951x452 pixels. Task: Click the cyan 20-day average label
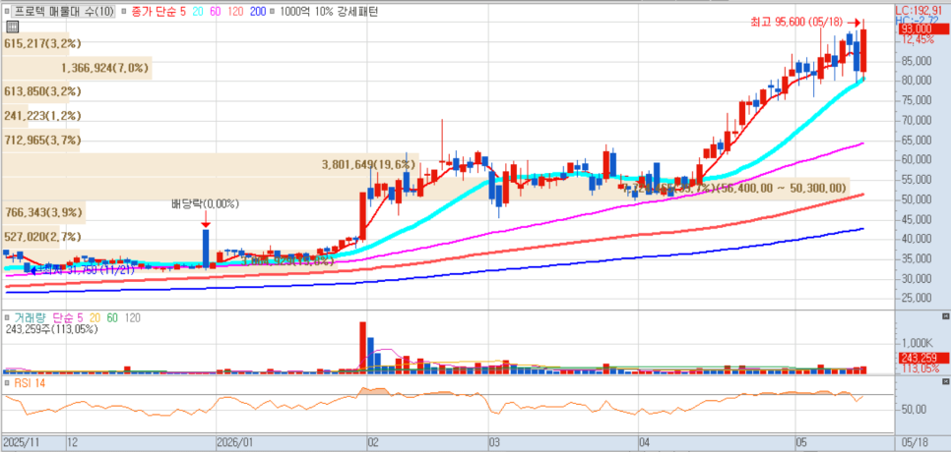[198, 12]
